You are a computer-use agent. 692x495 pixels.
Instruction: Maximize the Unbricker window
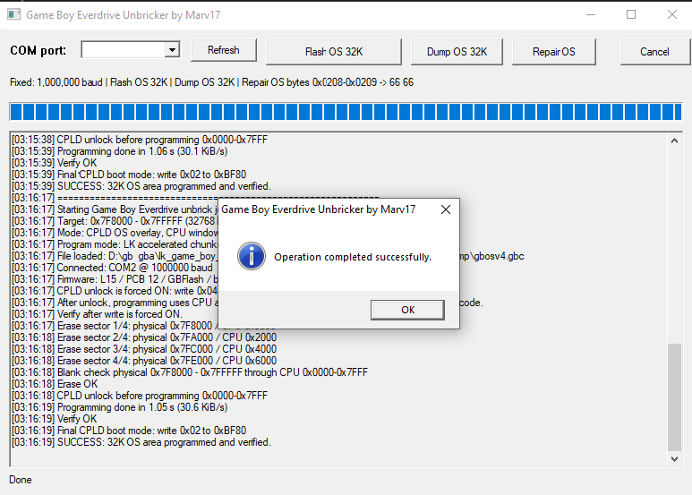631,14
